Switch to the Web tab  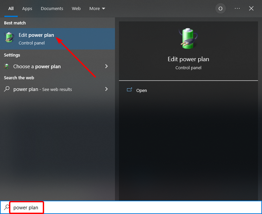tap(76, 9)
